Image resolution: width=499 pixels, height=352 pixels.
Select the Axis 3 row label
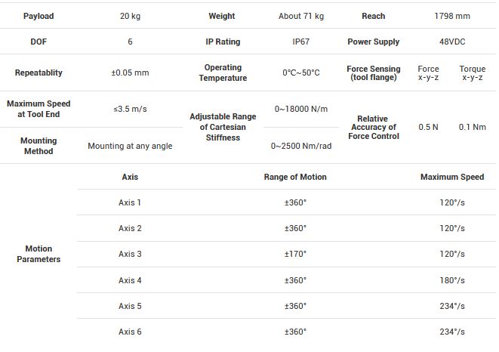click(130, 254)
